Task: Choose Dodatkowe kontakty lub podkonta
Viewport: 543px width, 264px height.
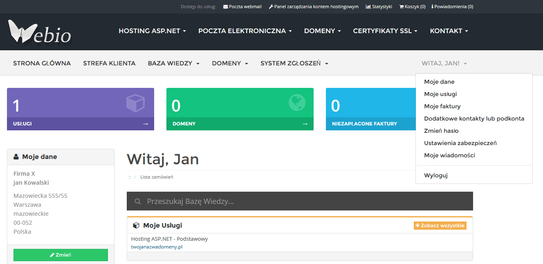Action: pos(474,119)
